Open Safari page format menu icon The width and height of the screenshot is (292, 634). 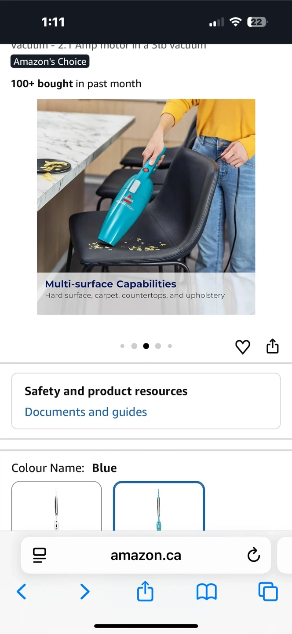[x=40, y=555]
